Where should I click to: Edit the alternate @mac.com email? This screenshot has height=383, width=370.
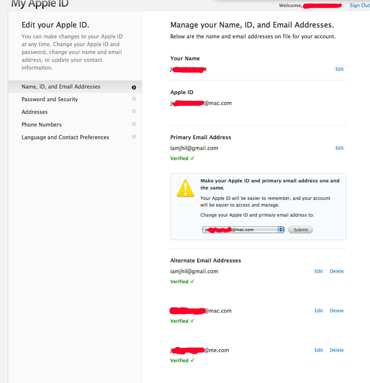[319, 311]
